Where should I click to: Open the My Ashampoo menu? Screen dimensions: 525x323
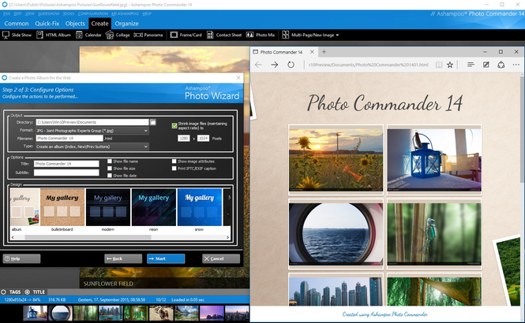[125, 13]
